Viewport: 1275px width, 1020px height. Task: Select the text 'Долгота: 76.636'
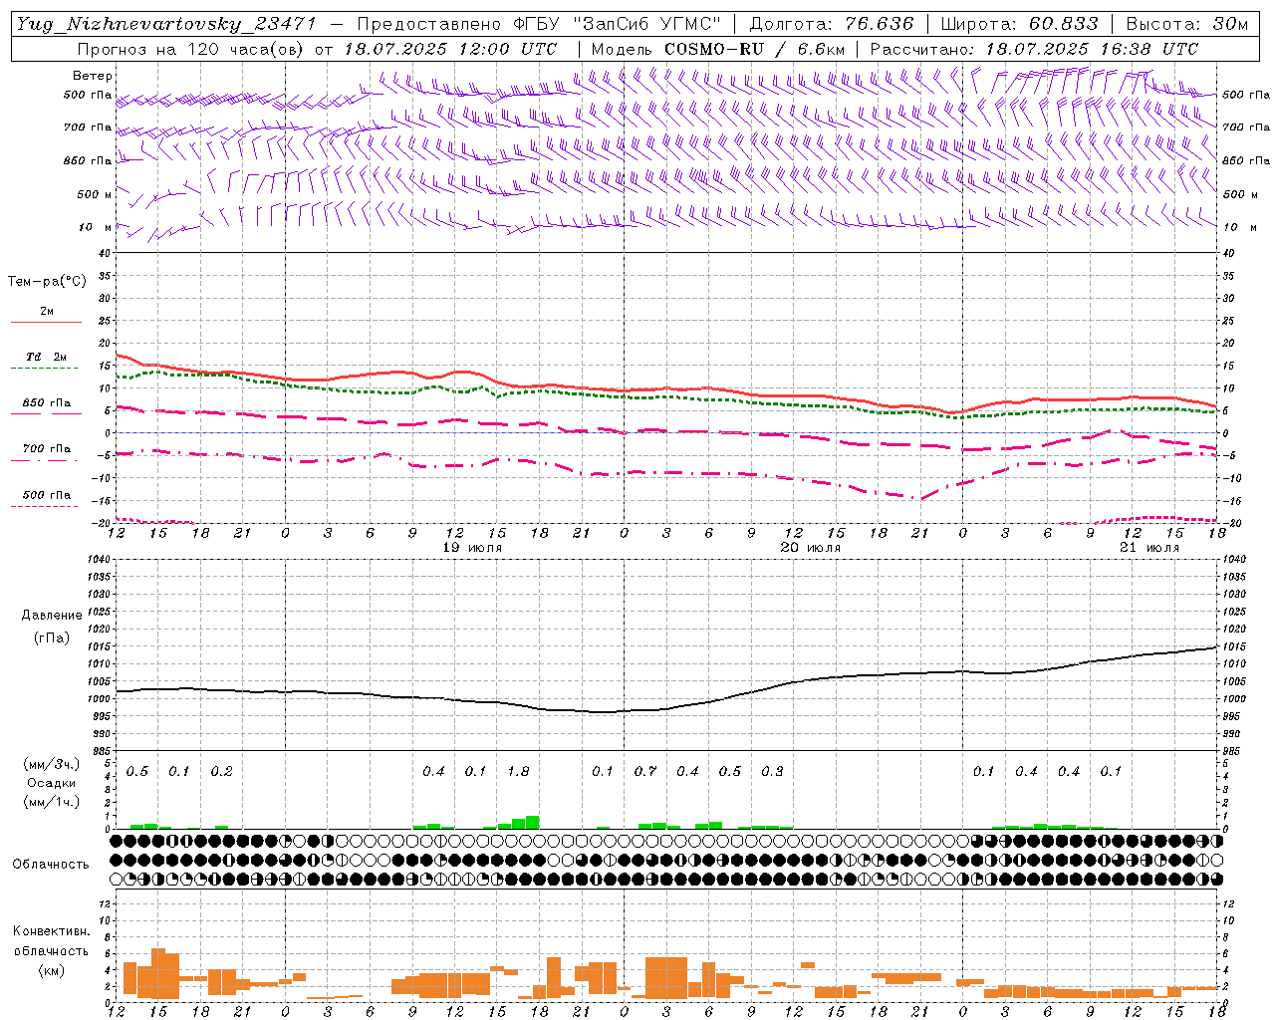831,24
